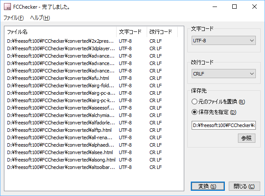
Task: Sort by 改行コード column header
Action: pyautogui.click(x=162, y=32)
